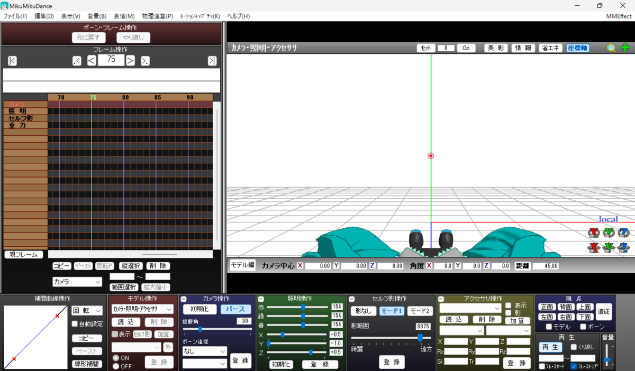Jump to the first frame arrow
The width and height of the screenshot is (635, 371).
pyautogui.click(x=12, y=61)
